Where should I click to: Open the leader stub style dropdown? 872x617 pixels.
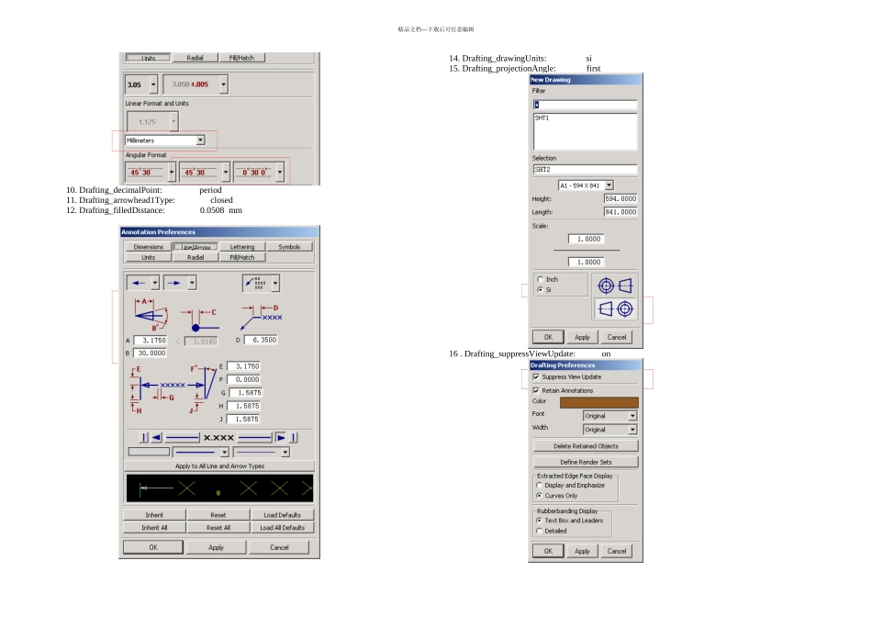point(275,283)
